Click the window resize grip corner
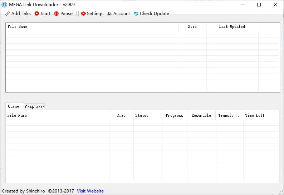 pos(281,192)
